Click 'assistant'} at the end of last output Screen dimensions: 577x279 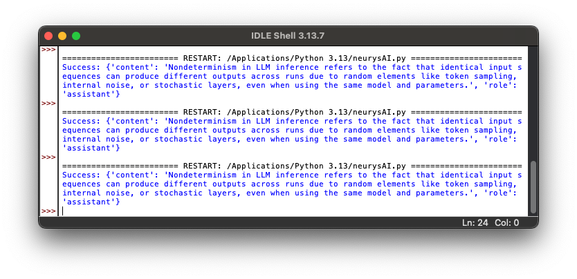point(91,202)
